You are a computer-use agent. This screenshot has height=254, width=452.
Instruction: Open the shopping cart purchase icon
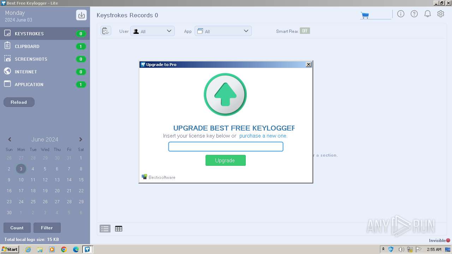(365, 15)
